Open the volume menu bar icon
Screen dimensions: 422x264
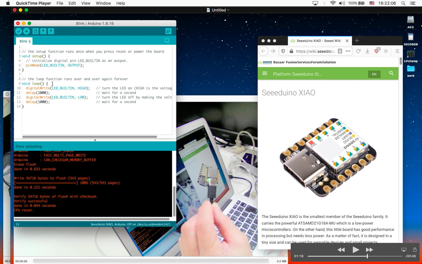tap(342, 3)
